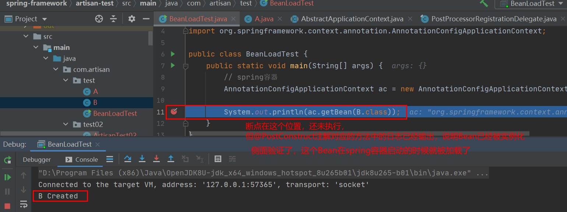
Task: Click BeanLoadTest breadcrumb
Action: pyautogui.click(x=292, y=3)
